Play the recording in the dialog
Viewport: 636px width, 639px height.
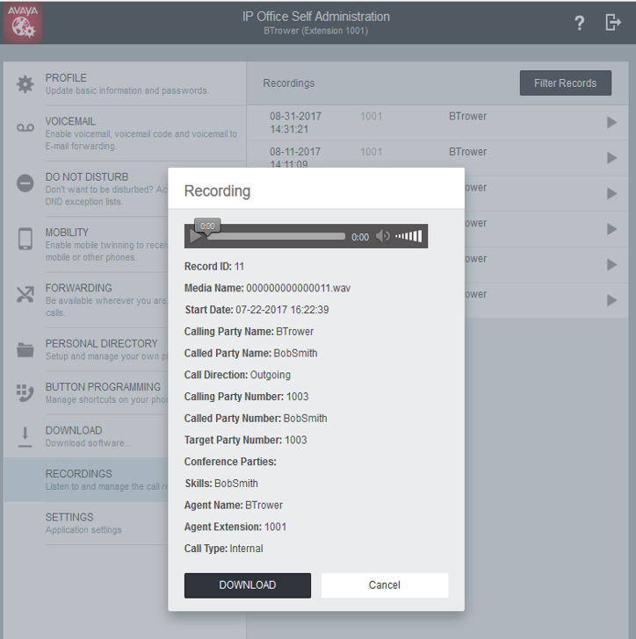pyautogui.click(x=195, y=237)
